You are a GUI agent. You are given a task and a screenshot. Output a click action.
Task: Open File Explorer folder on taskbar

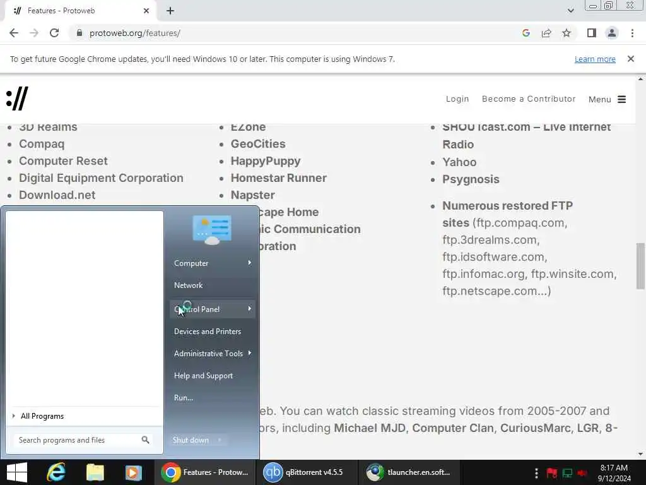click(95, 472)
